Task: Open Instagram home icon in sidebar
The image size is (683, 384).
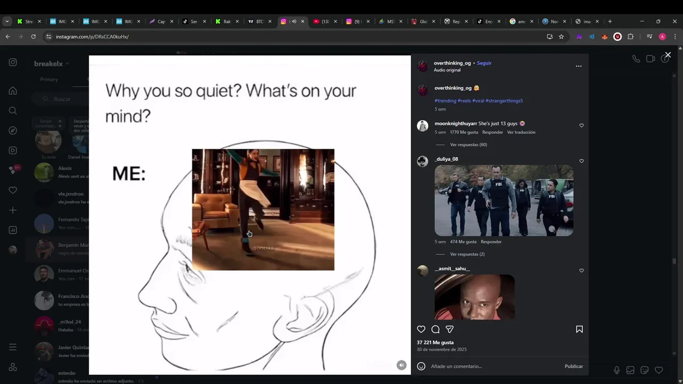Action: tap(13, 91)
